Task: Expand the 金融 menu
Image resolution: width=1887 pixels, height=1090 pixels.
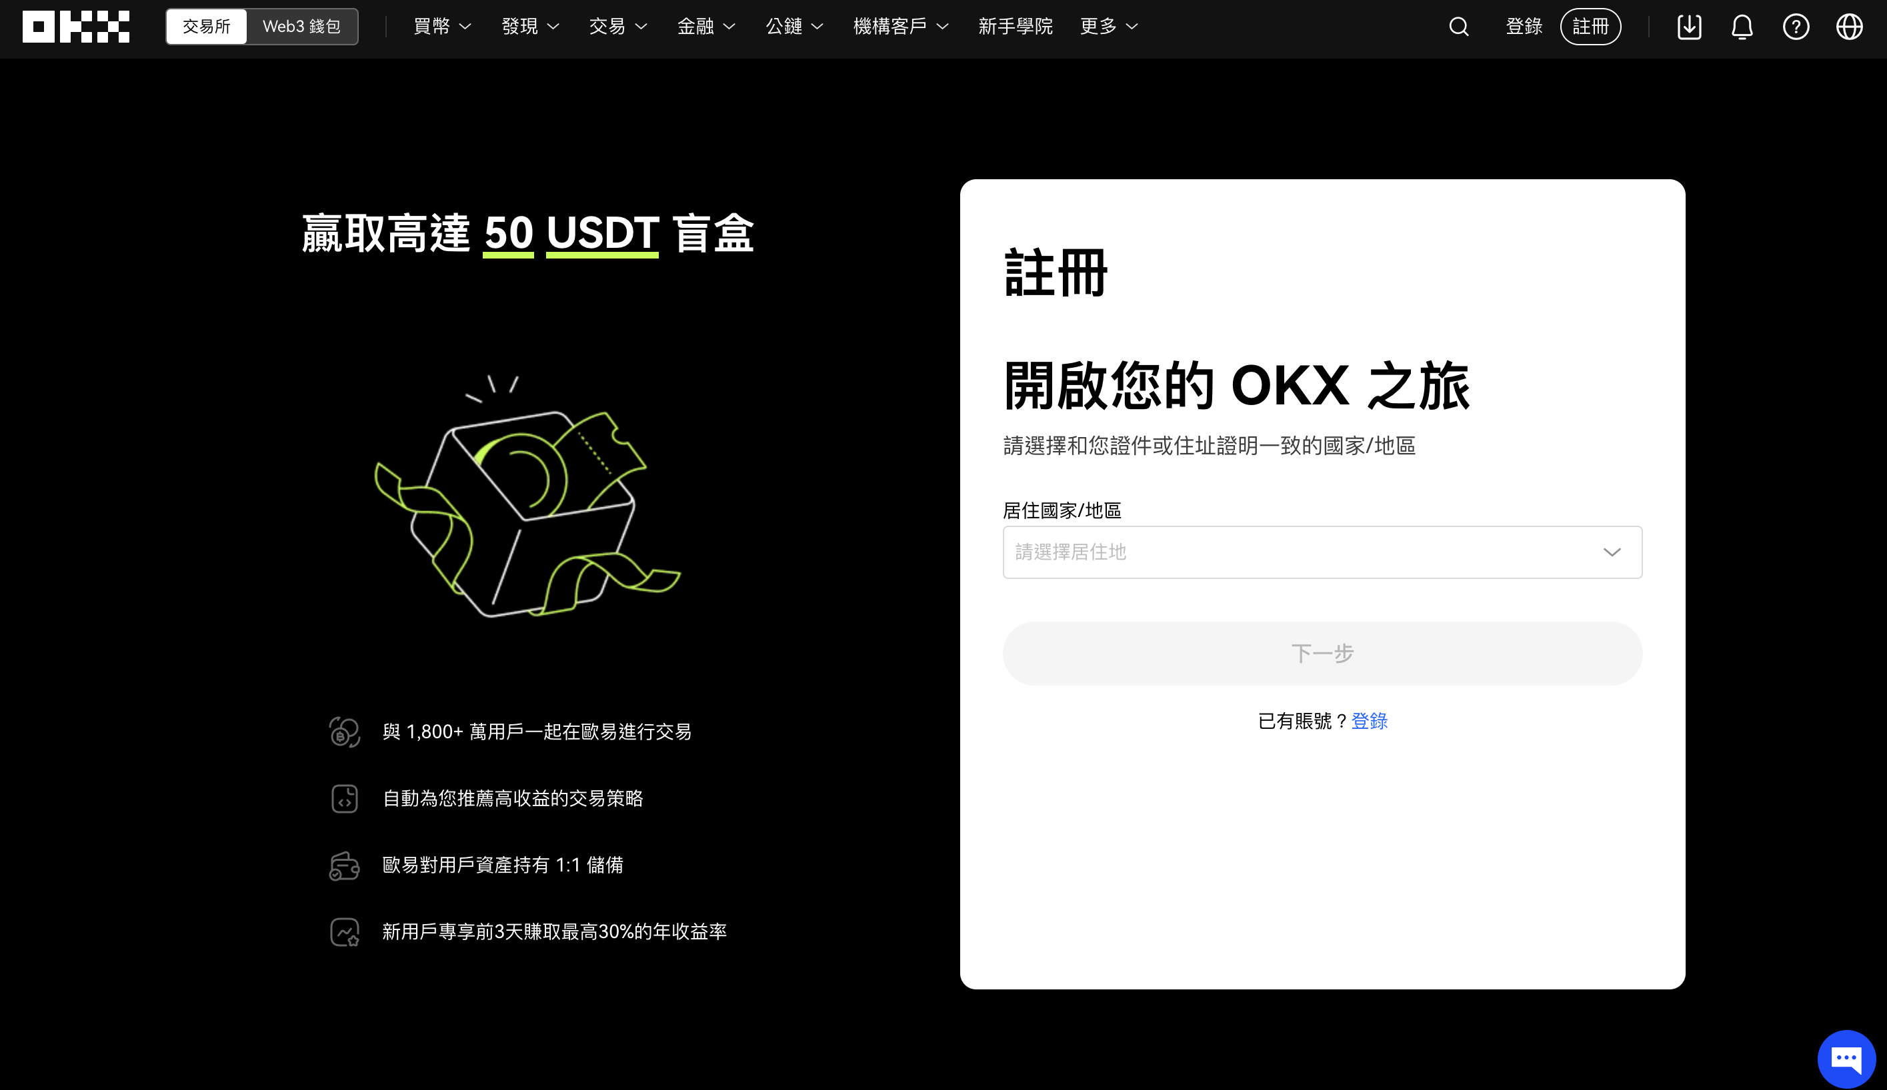Action: point(707,27)
